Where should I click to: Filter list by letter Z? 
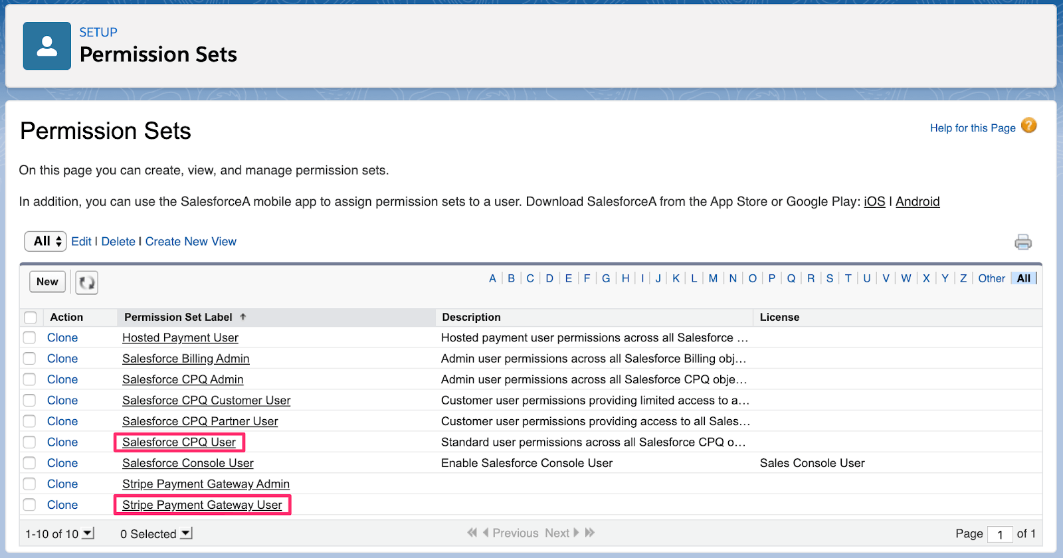(x=963, y=278)
